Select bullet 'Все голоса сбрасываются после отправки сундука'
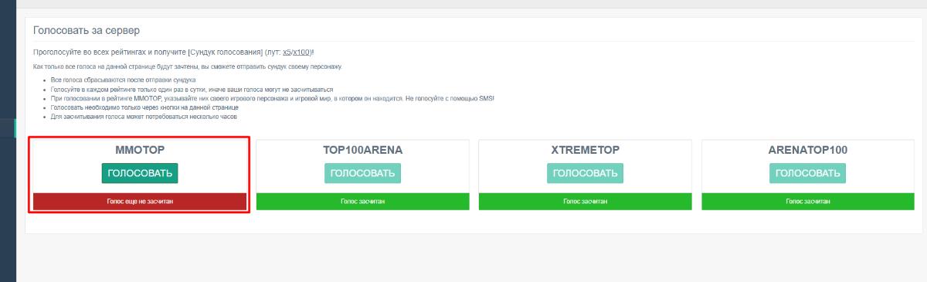Image resolution: width=927 pixels, height=282 pixels. click(123, 80)
